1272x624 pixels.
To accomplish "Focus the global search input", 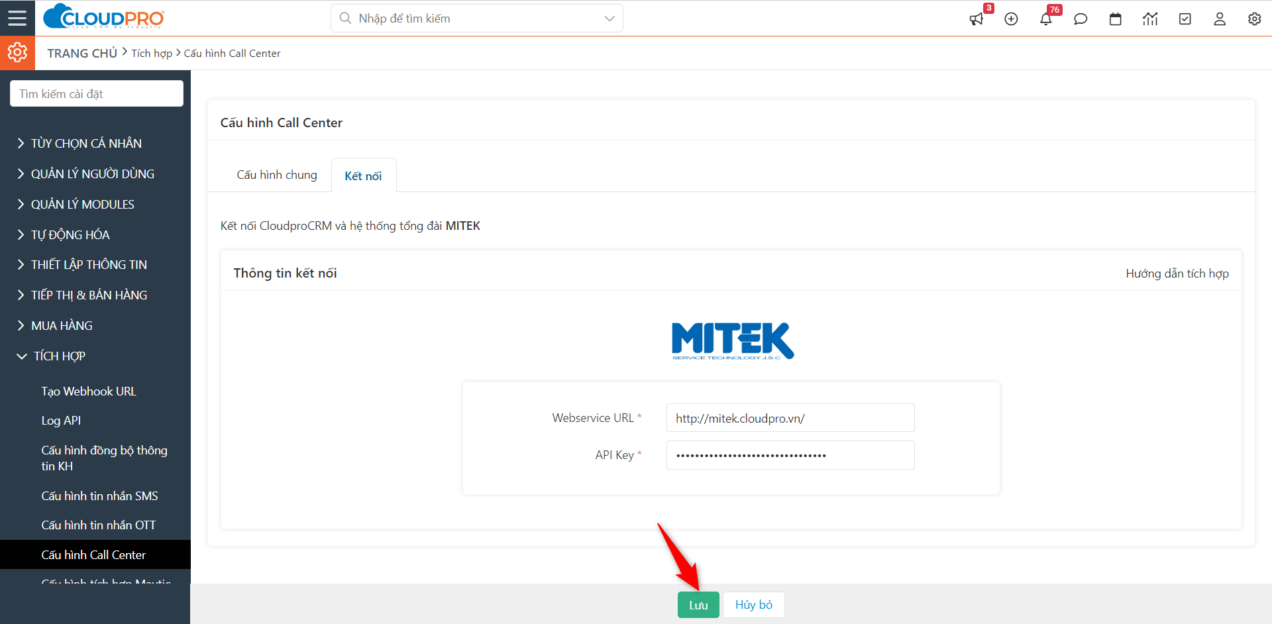I will click(x=477, y=19).
